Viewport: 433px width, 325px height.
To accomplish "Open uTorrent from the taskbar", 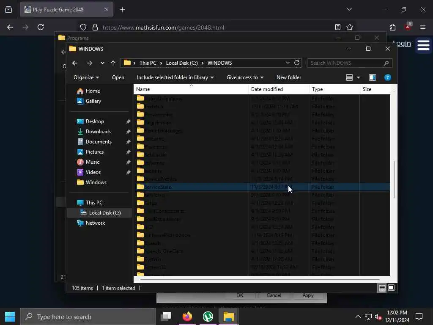I will click(x=208, y=317).
